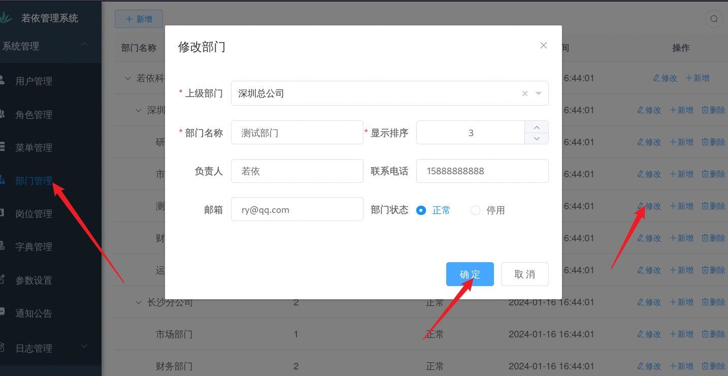Select the 停用 department status radio
The width and height of the screenshot is (728, 376).
[x=475, y=210]
